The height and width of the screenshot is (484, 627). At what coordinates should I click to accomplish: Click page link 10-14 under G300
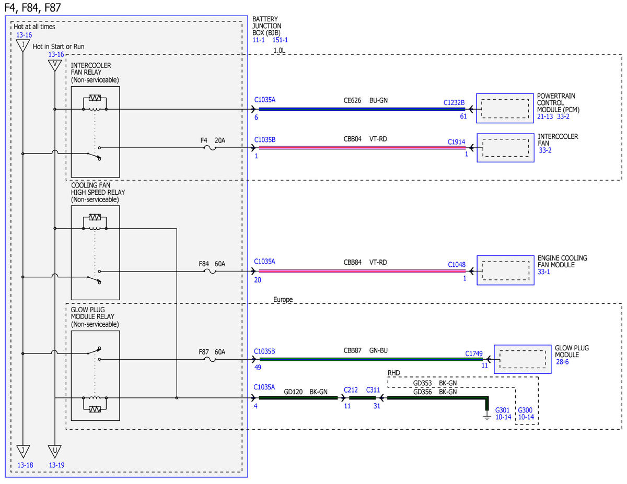(x=526, y=417)
